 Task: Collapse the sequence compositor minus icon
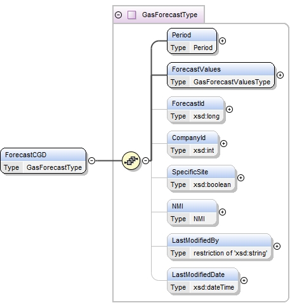click(x=145, y=160)
